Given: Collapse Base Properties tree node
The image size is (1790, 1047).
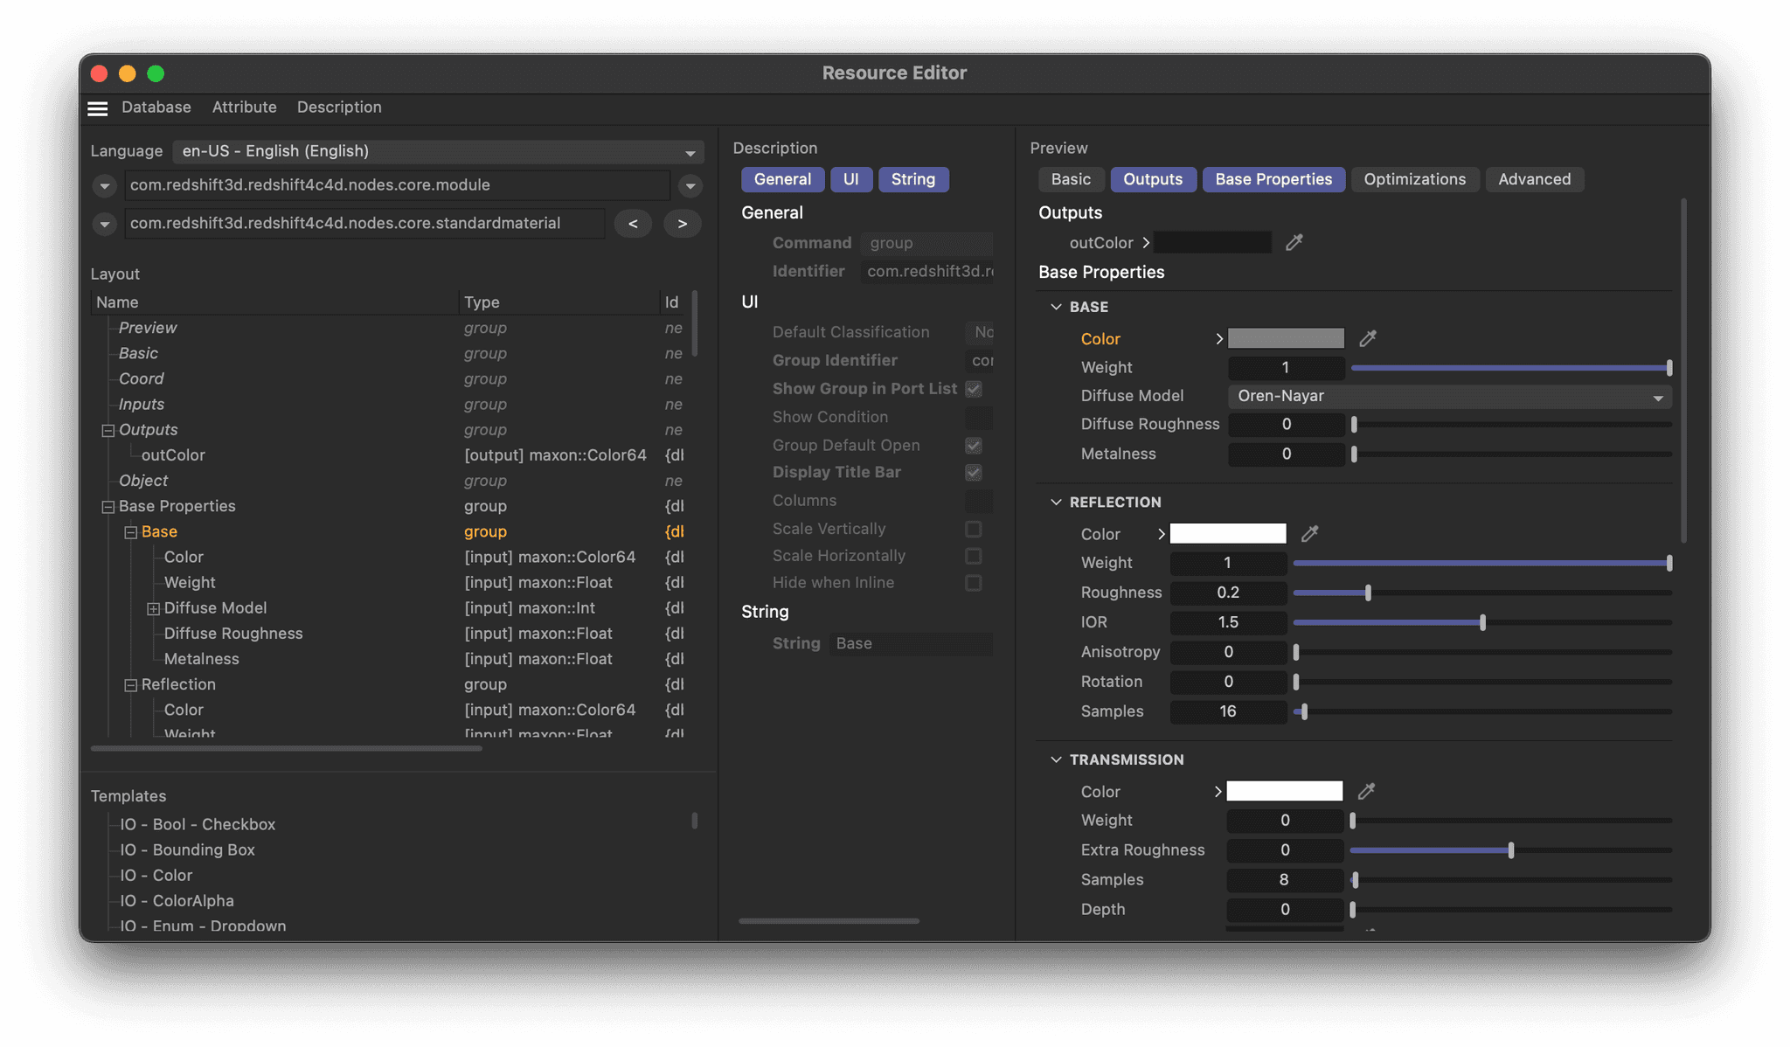Looking at the screenshot, I should coord(108,507).
